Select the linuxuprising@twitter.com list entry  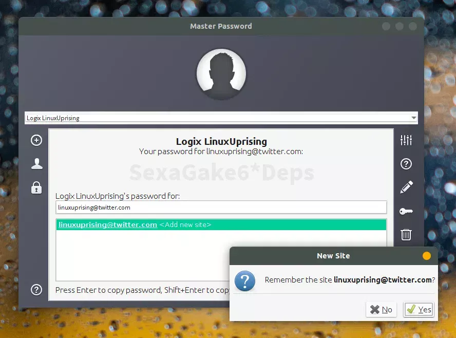[221, 224]
